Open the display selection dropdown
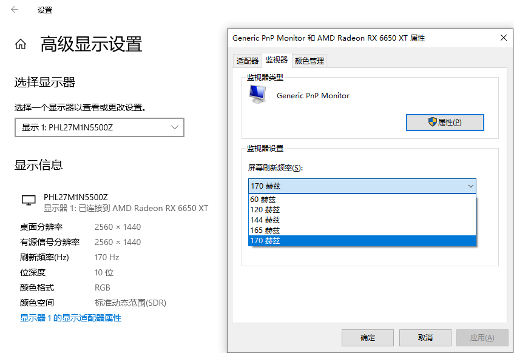The height and width of the screenshot is (353, 514). (x=100, y=127)
